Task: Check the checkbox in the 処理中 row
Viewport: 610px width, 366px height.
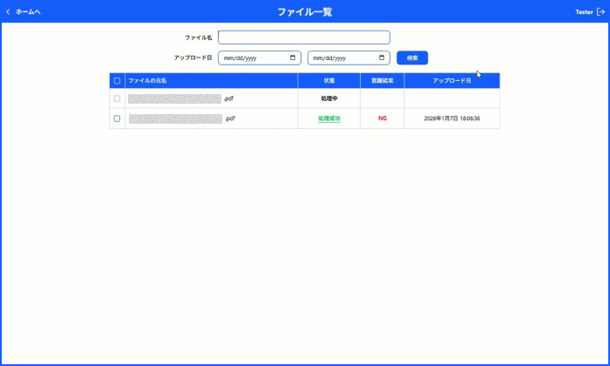Action: 117,98
